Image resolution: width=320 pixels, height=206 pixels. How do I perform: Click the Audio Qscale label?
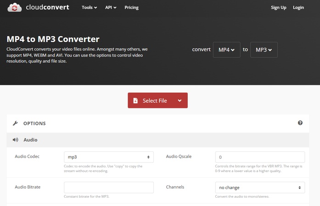click(x=179, y=156)
